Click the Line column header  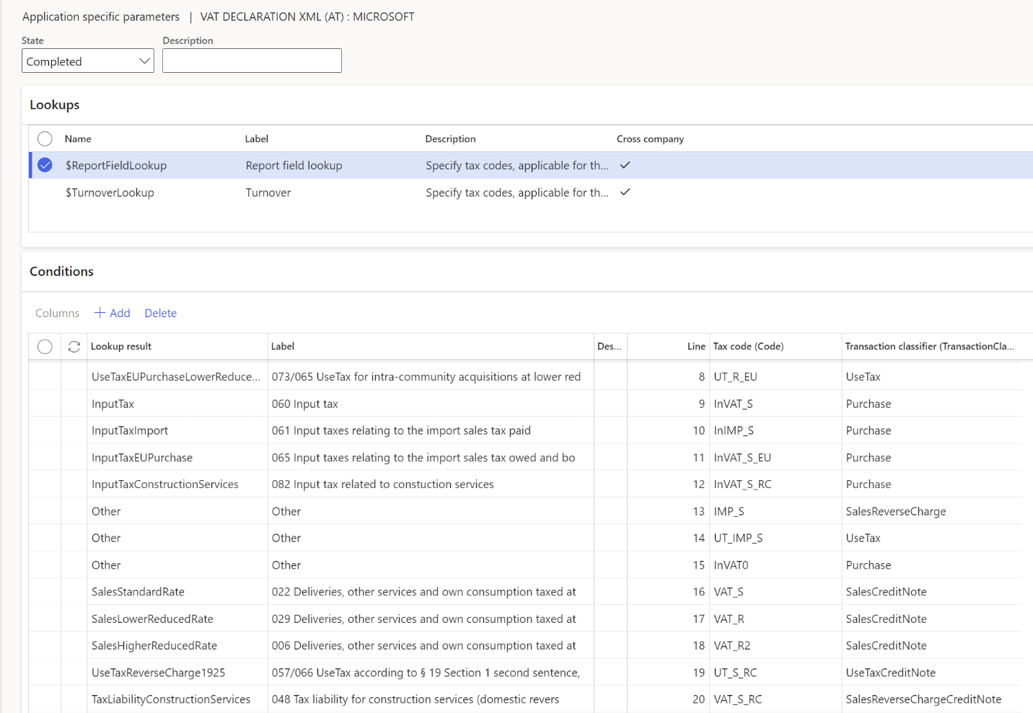[696, 346]
